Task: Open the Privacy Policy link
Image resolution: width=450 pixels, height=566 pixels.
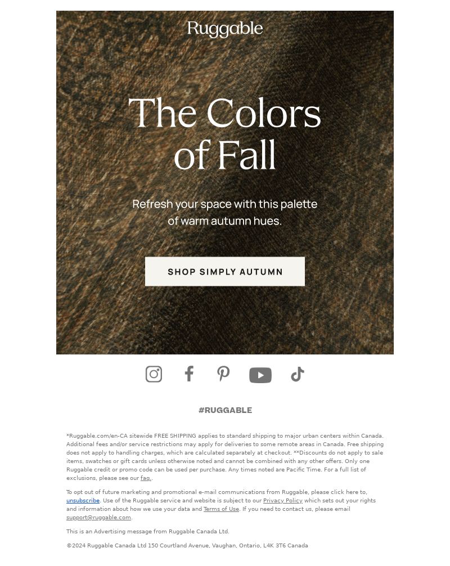Action: [282, 500]
